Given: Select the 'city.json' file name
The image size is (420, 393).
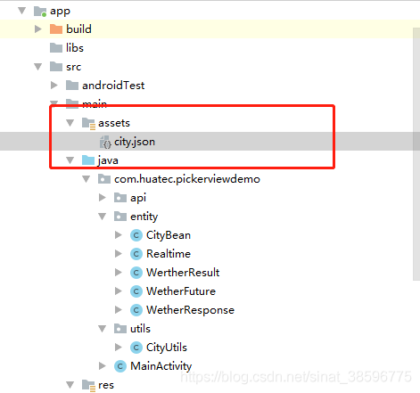Looking at the screenshot, I should point(135,143).
